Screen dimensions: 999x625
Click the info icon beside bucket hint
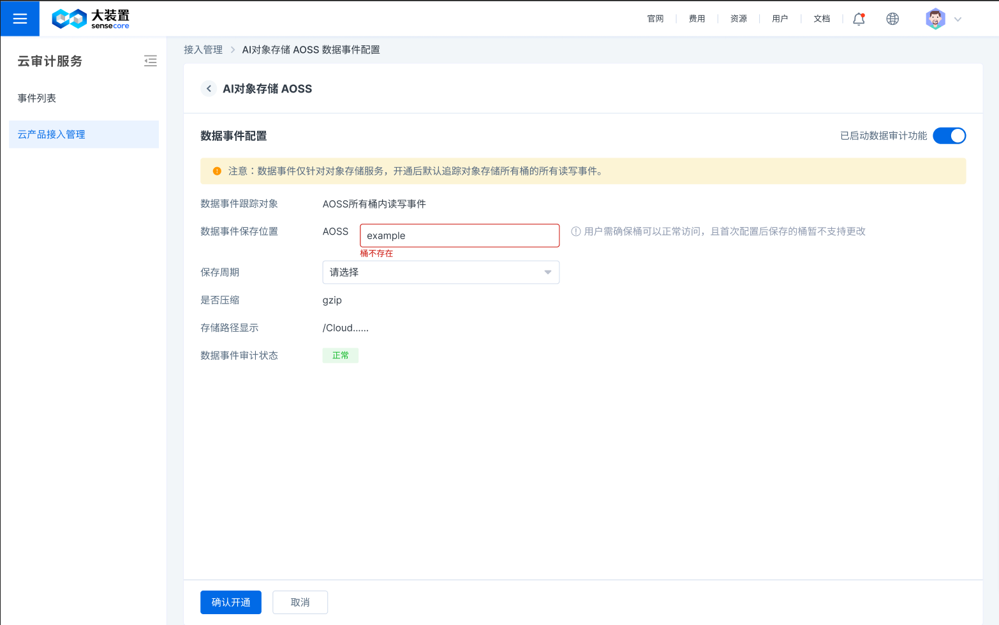[x=575, y=232]
